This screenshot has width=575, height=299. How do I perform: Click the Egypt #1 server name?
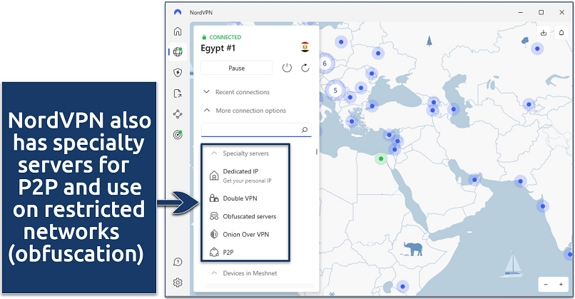(x=218, y=48)
